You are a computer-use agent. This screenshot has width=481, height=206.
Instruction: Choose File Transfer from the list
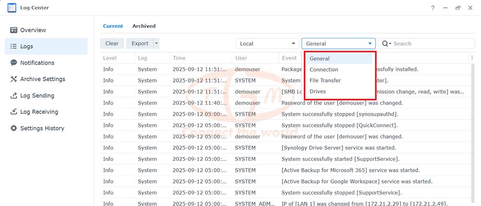325,81
